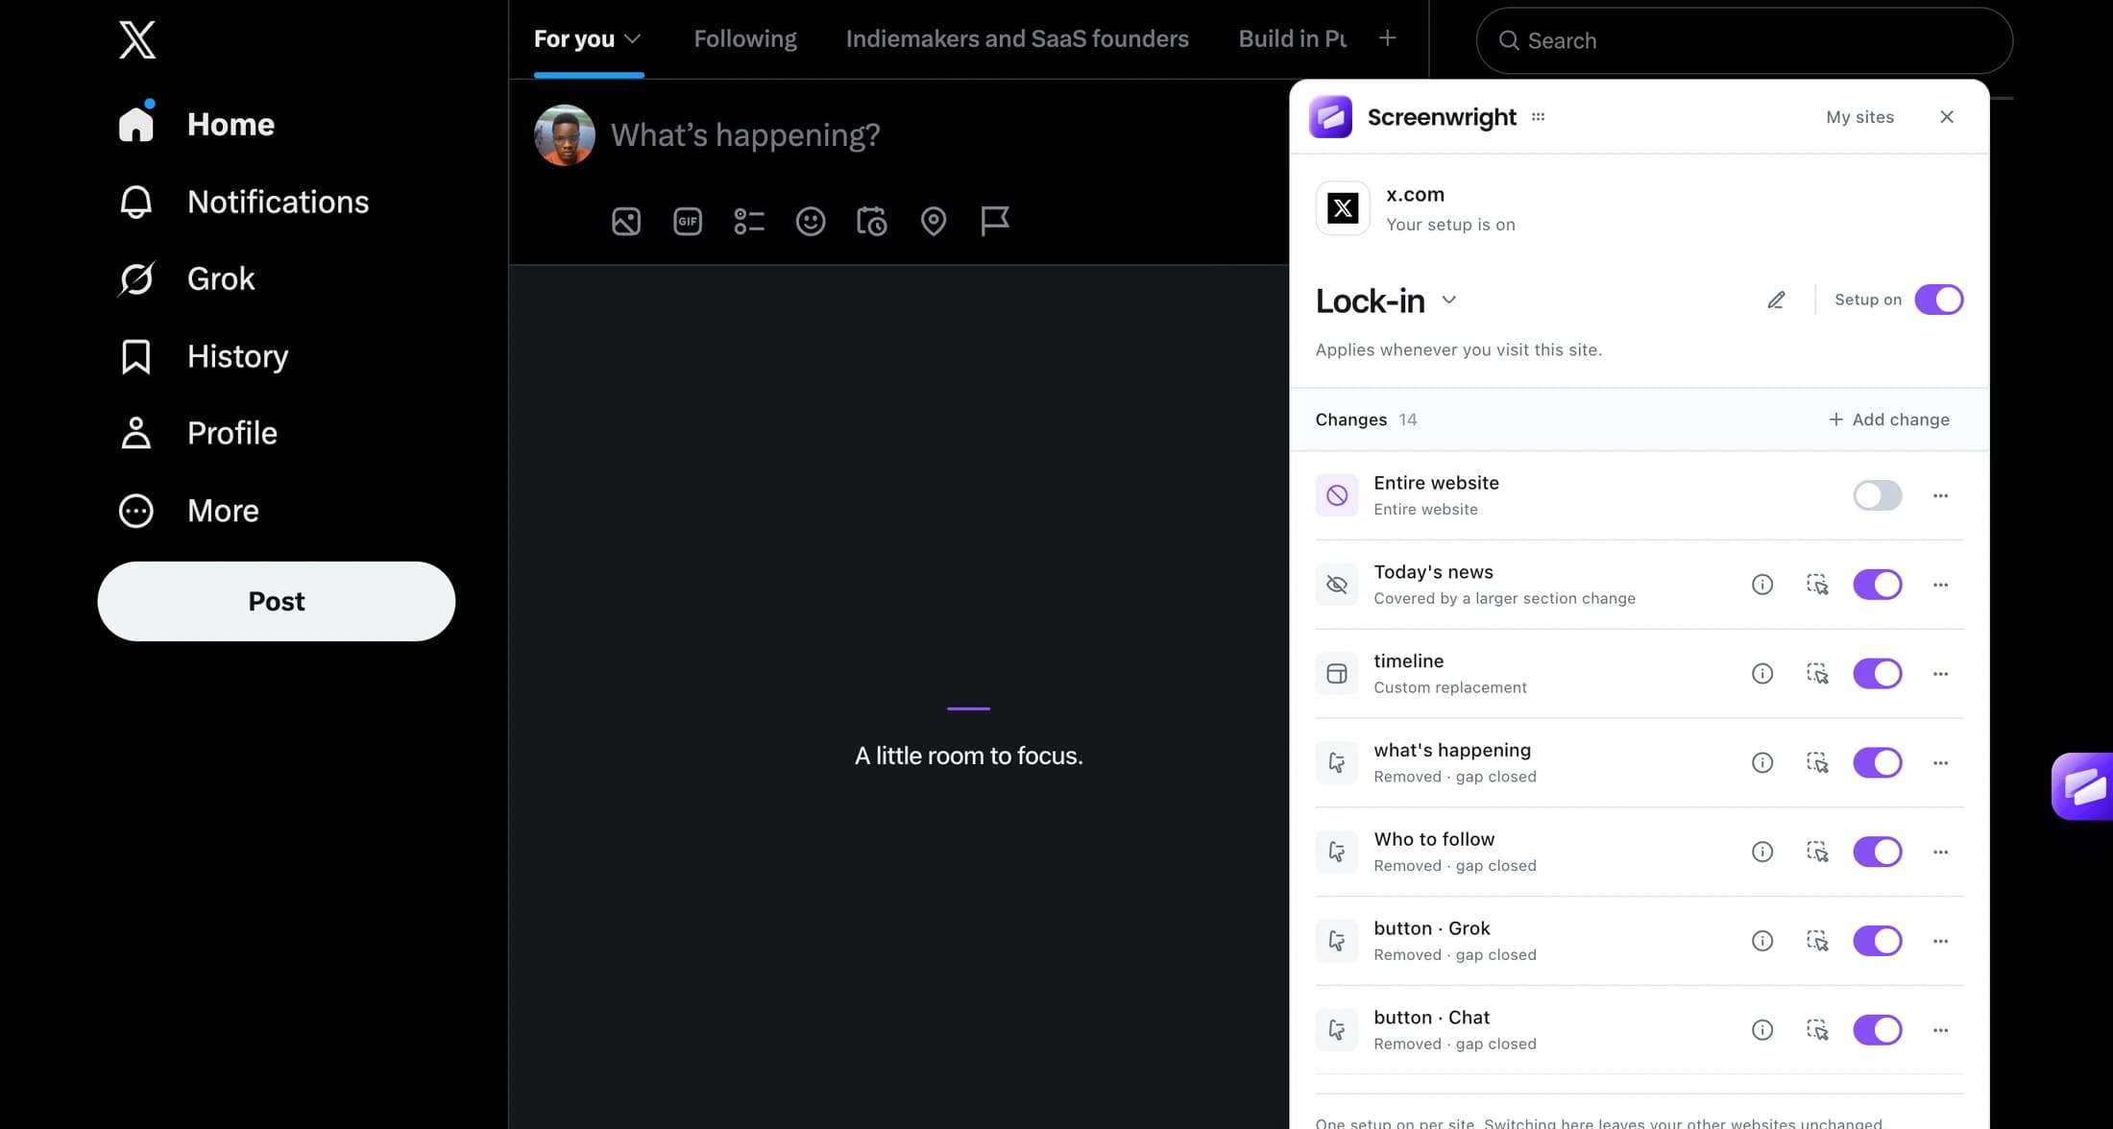Click the plus icon to add a tab
Image resolution: width=2113 pixels, height=1129 pixels.
click(1387, 38)
